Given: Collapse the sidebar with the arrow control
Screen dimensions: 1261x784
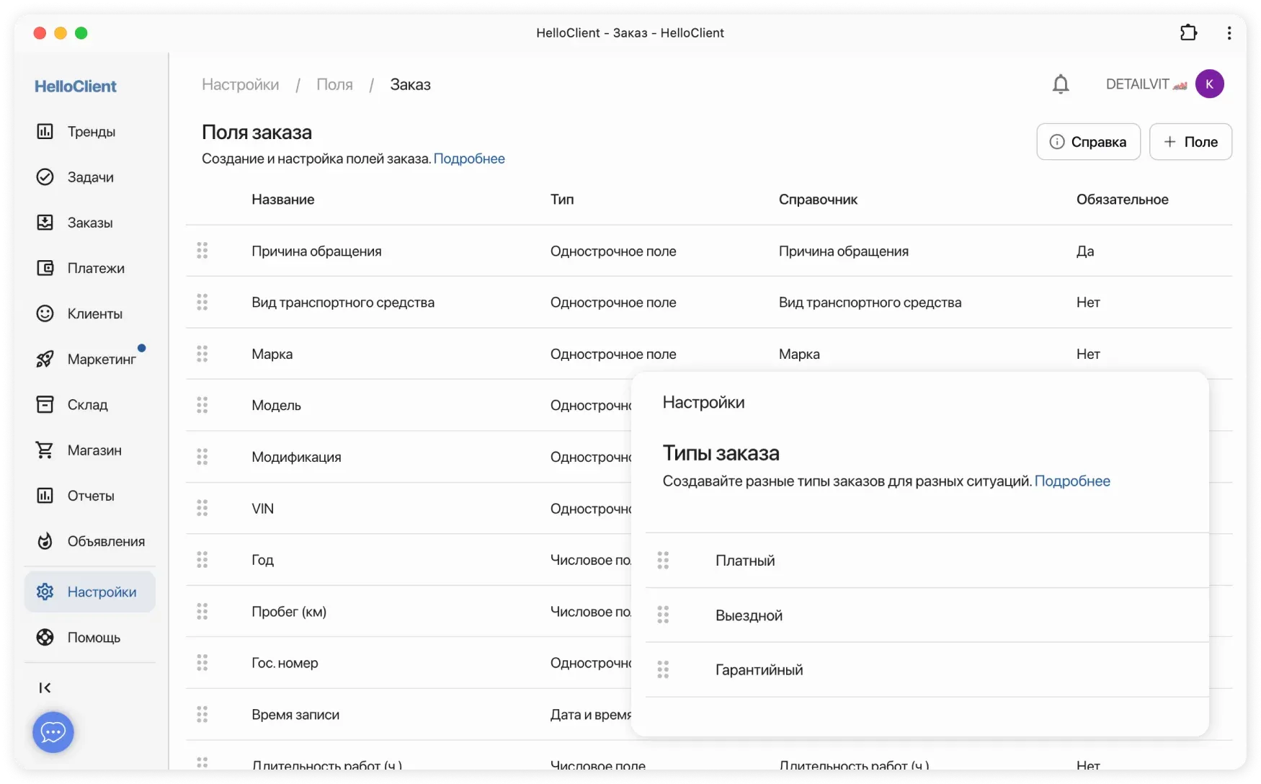Looking at the screenshot, I should coord(45,687).
